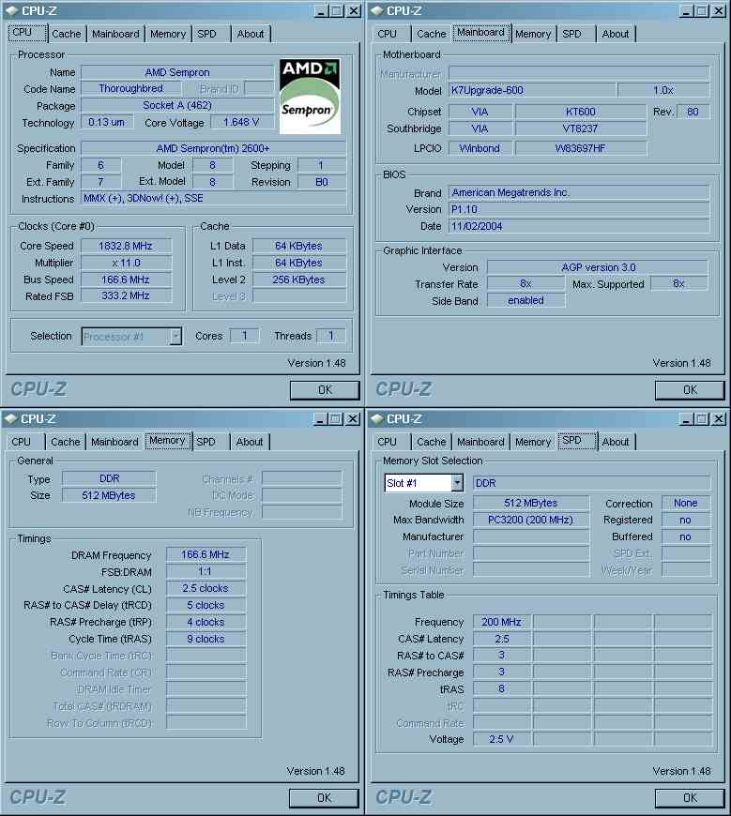Click the Side Band enabled value
Screen dimensions: 731x816
coord(525,301)
